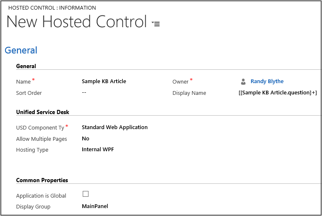Click the Sort Order label
This screenshot has height=216, width=322.
pyautogui.click(x=29, y=93)
